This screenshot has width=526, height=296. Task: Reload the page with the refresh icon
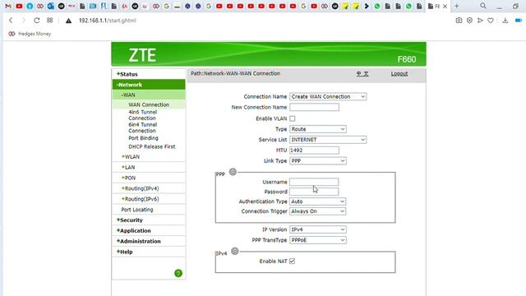pyautogui.click(x=36, y=21)
